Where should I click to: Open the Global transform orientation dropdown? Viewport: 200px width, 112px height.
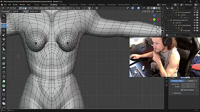pyautogui.click(x=78, y=8)
